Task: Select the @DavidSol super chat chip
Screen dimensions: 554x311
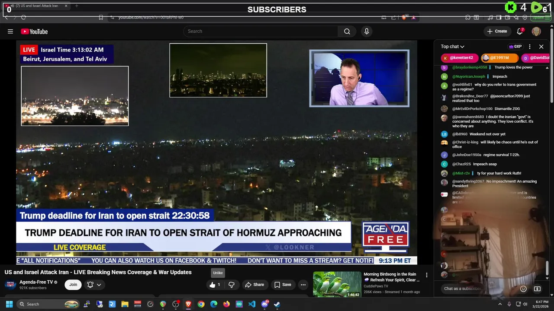Action: pos(535,58)
